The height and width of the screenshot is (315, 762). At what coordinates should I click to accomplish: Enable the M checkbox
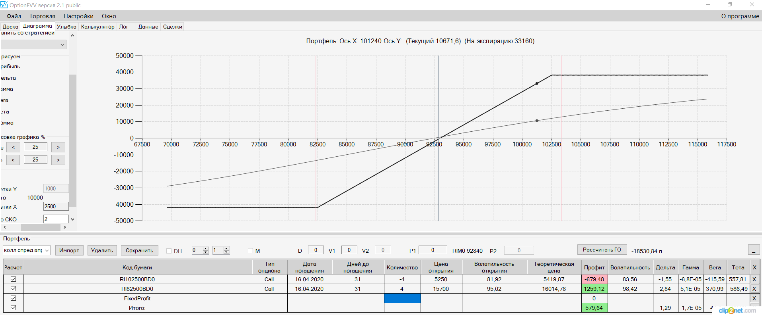click(250, 251)
